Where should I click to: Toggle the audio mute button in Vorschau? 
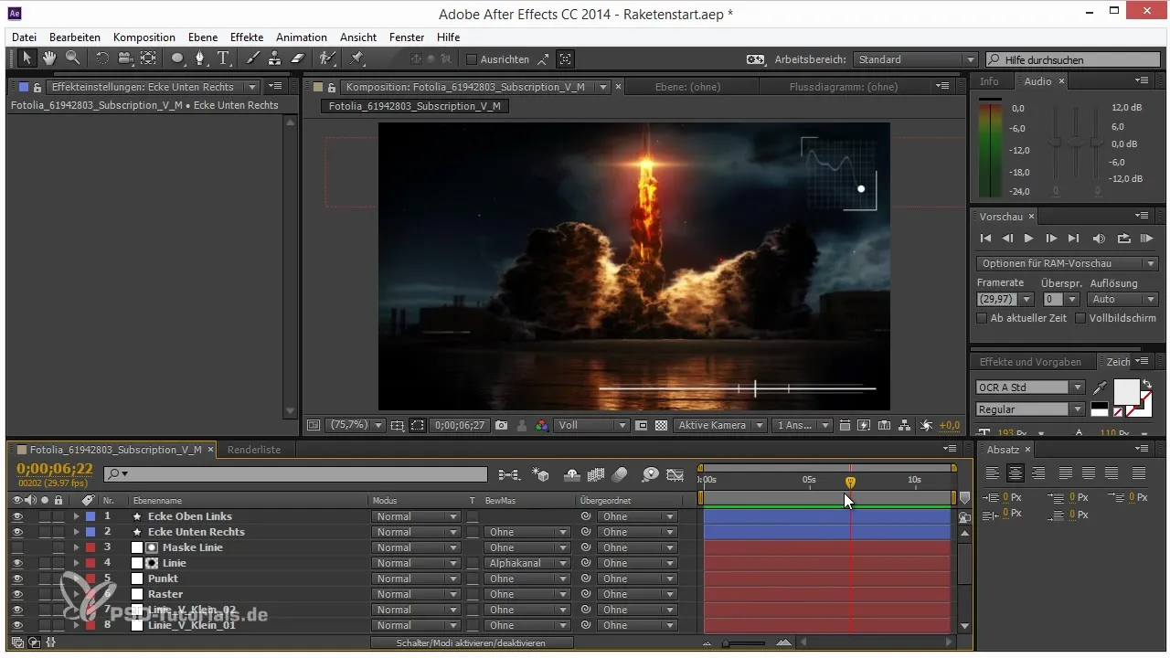pyautogui.click(x=1099, y=239)
